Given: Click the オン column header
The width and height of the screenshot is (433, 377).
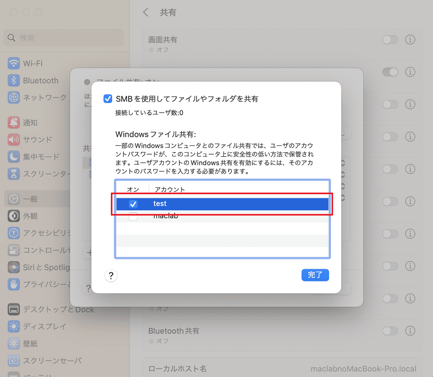Looking at the screenshot, I should point(133,190).
